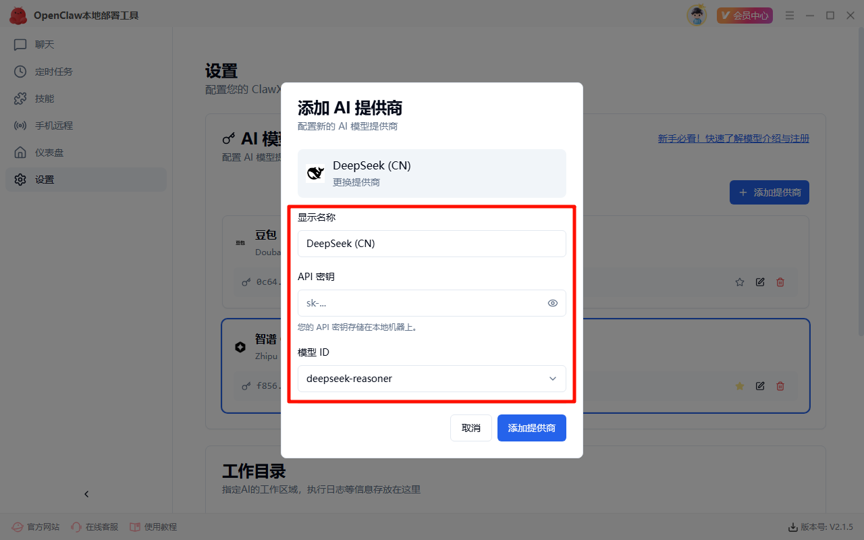Confirm with dialog 添加提供商 button
864x540 pixels.
click(x=531, y=428)
